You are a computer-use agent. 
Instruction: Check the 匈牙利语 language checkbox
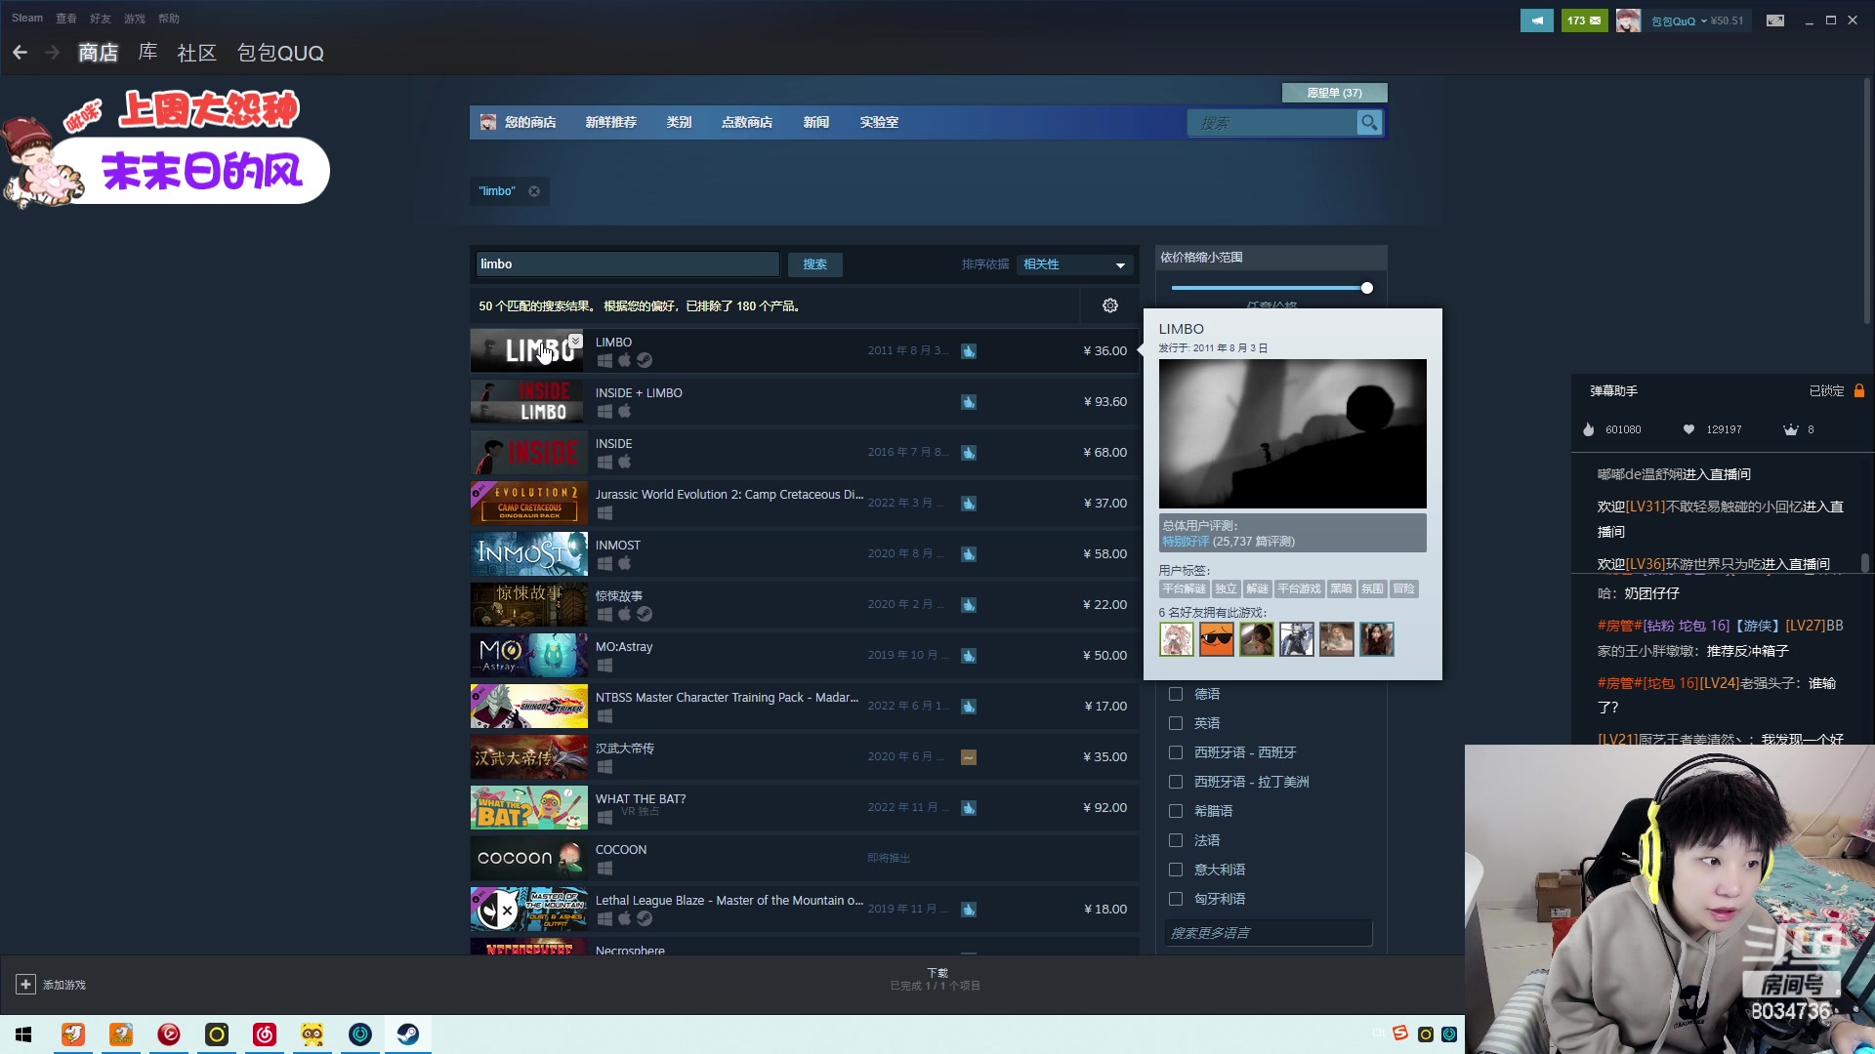1176,900
